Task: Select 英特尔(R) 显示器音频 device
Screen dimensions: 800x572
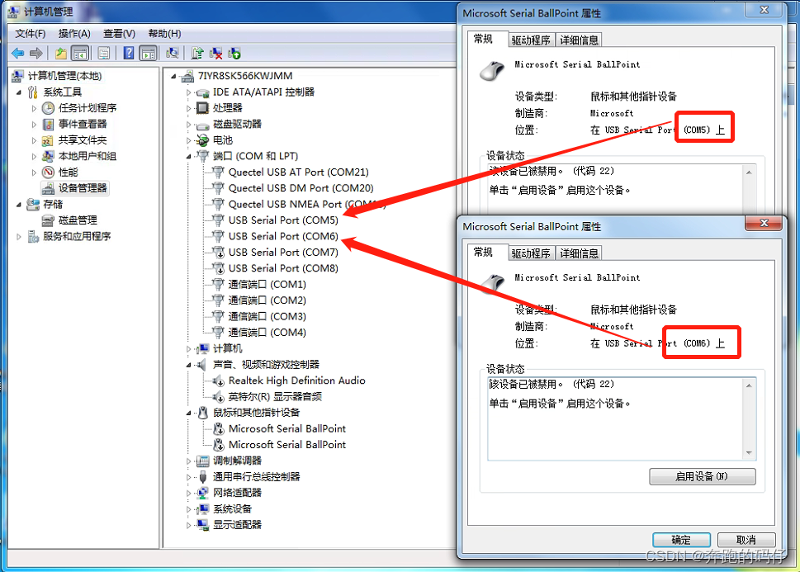Action: tap(275, 396)
